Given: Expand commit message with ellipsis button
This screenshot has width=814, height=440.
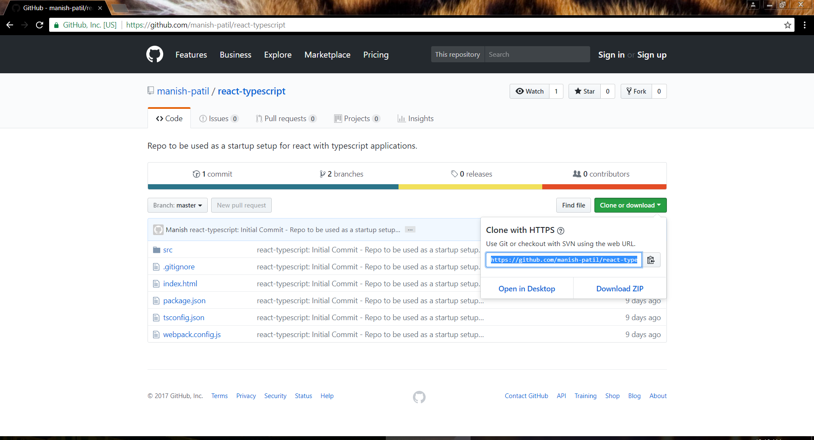Looking at the screenshot, I should tap(410, 230).
